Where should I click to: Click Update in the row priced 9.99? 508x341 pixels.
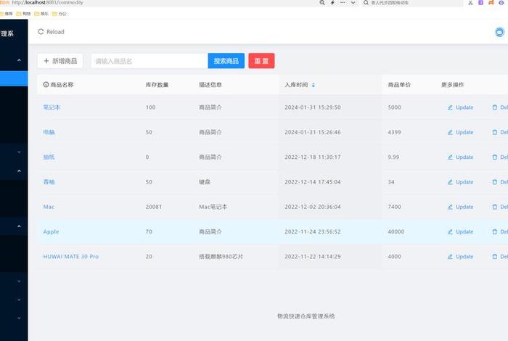[460, 157]
